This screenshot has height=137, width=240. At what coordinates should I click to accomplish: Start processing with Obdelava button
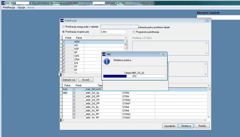(x=186, y=126)
